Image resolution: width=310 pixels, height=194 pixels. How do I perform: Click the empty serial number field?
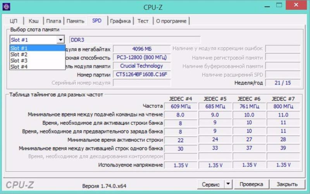142,83
